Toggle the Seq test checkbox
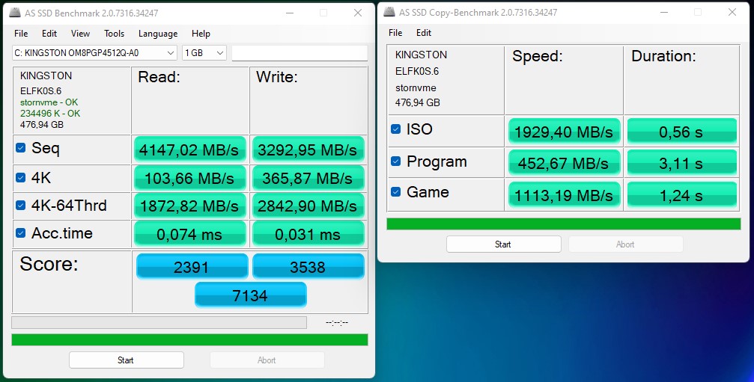The image size is (754, 382). coord(21,148)
